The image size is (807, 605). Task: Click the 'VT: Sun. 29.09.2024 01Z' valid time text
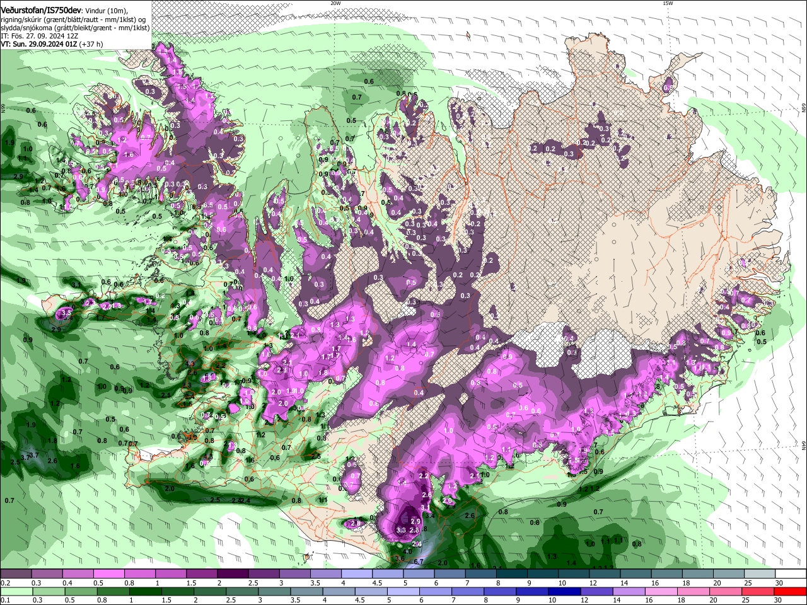[39, 44]
